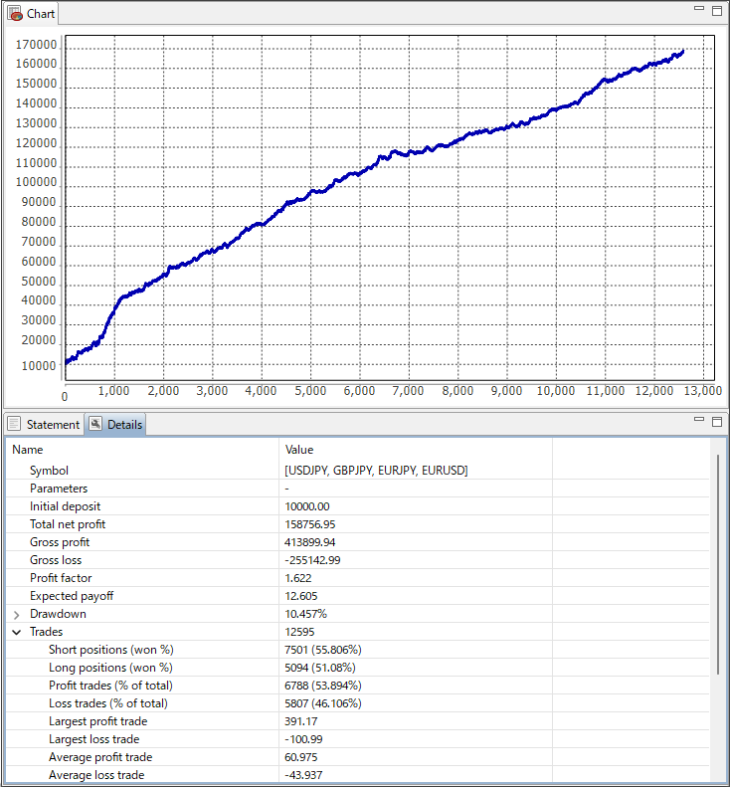Click the Chart tab icon

point(15,14)
